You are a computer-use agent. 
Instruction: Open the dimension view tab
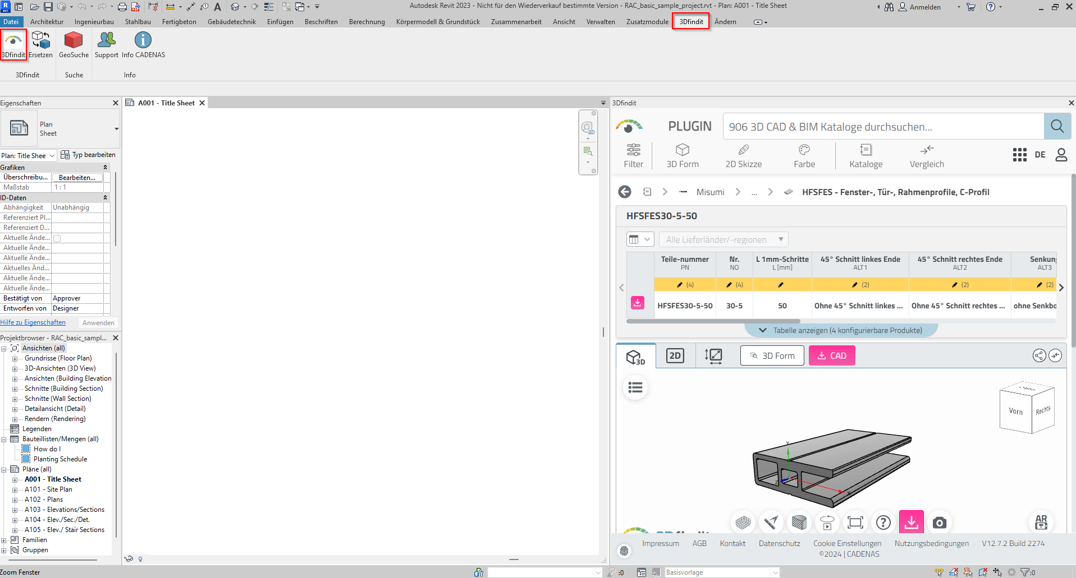coord(713,356)
